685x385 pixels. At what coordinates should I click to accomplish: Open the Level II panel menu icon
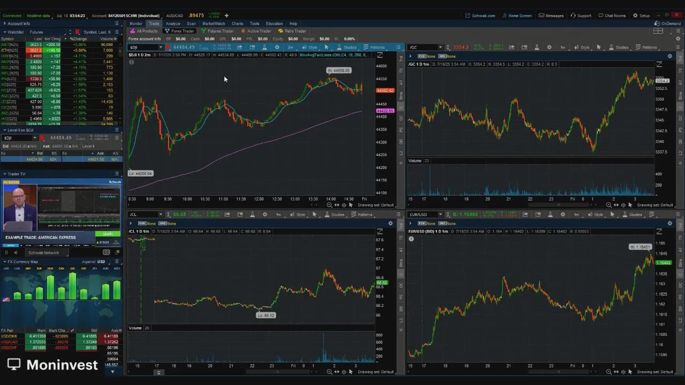(x=117, y=130)
